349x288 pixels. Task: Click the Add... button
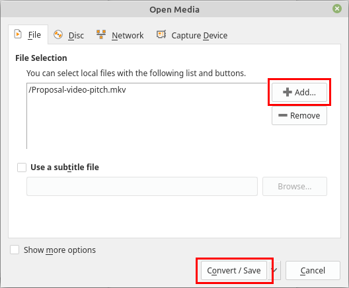click(299, 92)
